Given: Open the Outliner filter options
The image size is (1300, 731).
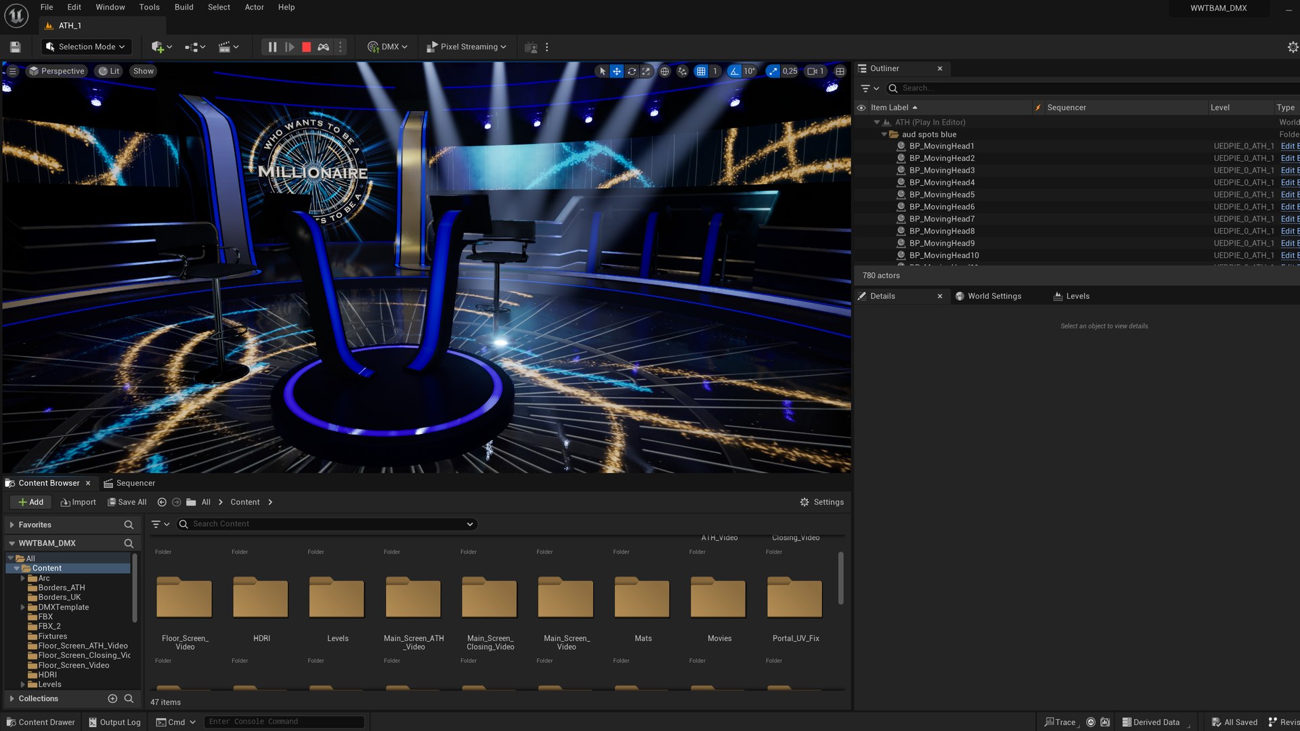Looking at the screenshot, I should coord(869,88).
